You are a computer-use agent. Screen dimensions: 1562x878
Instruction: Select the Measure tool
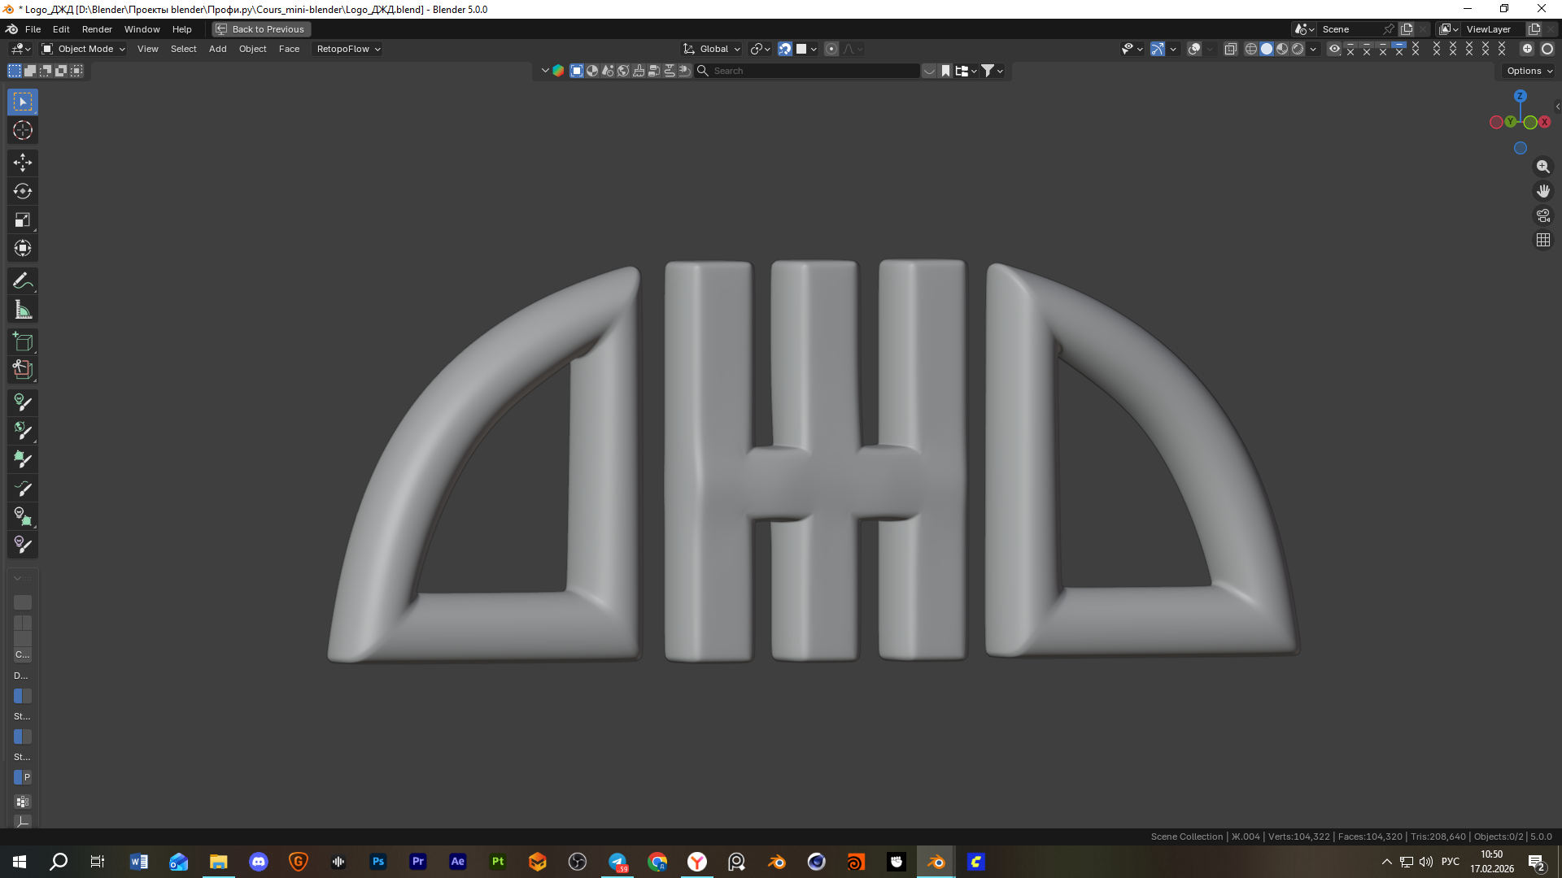(x=23, y=310)
